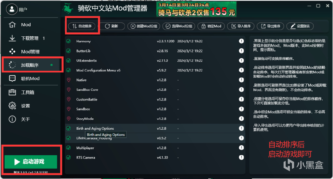Open Mod管理 sidebar item
This screenshot has width=333, height=179.
(31, 52)
